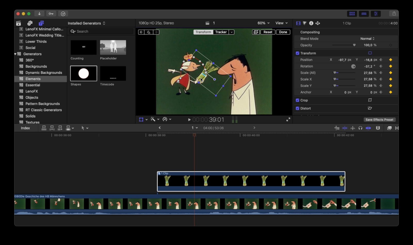Click icon left of the Reset button
Image resolution: width=413 pixels, height=245 pixels.
point(256,32)
